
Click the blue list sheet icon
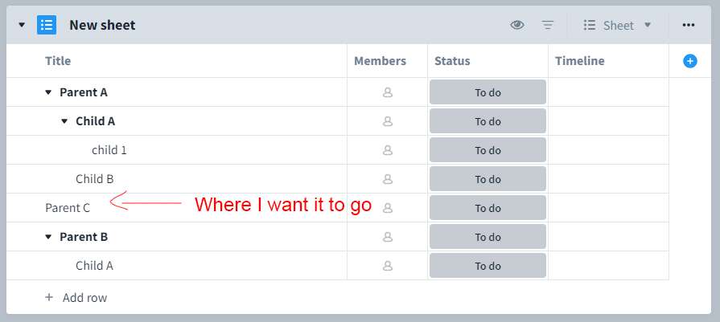coord(47,25)
